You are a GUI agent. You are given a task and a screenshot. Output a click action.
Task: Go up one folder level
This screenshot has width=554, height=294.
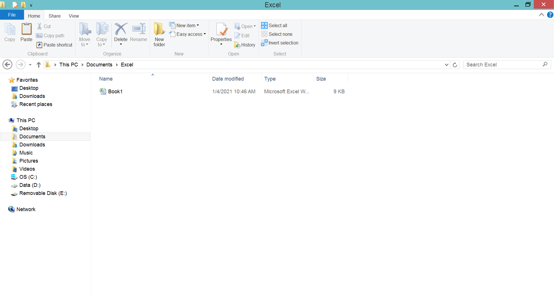pyautogui.click(x=39, y=65)
